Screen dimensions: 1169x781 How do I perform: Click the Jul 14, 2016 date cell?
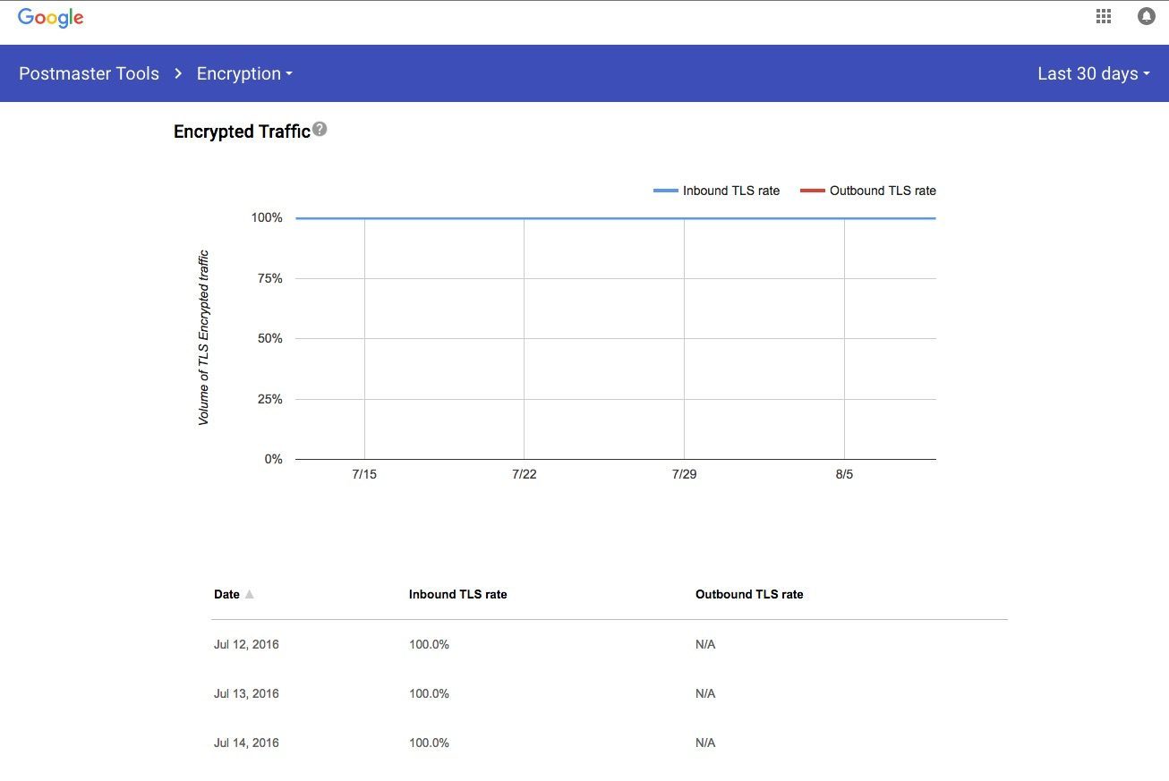coord(246,743)
